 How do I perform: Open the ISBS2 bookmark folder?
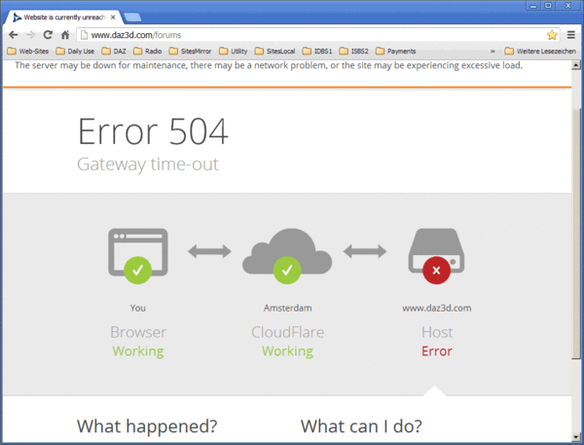(353, 51)
